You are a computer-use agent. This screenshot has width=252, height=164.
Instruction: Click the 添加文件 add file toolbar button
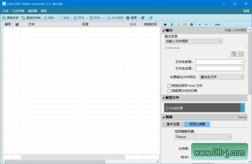(10, 18)
